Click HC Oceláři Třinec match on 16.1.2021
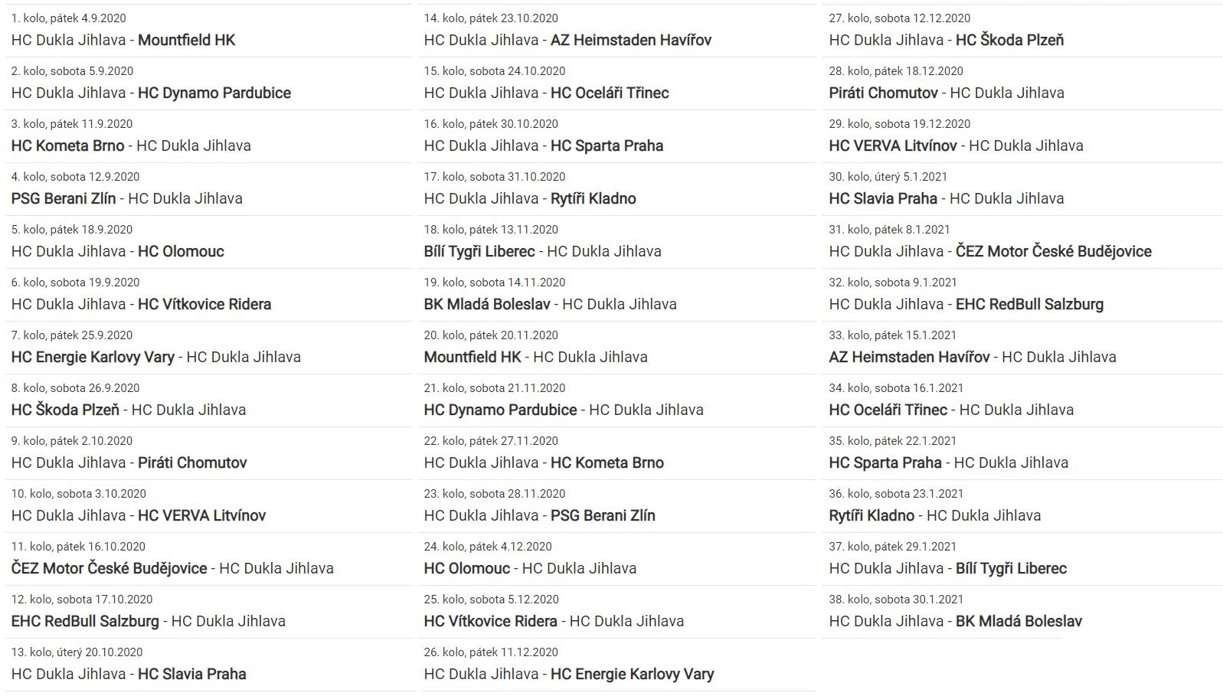The image size is (1223, 696). tap(951, 410)
